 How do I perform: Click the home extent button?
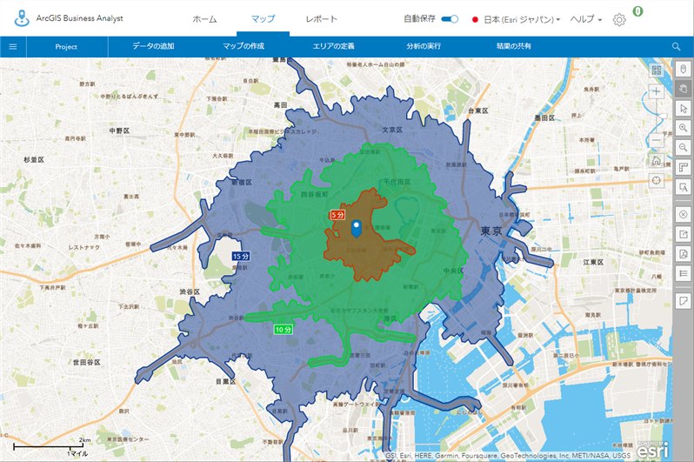tap(656, 160)
